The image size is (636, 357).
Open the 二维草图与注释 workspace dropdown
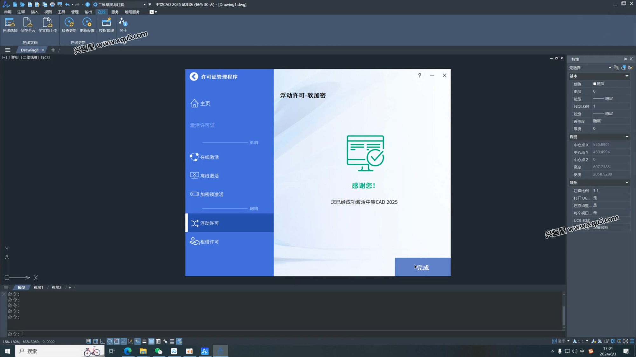coord(145,4)
